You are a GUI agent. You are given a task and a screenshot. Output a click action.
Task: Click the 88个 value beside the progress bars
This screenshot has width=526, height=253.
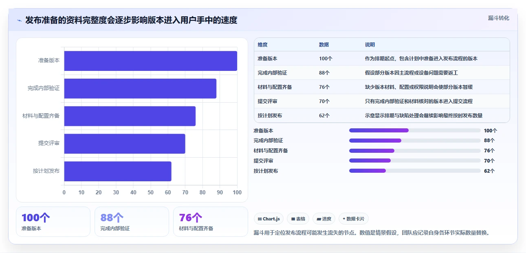tap(489, 141)
